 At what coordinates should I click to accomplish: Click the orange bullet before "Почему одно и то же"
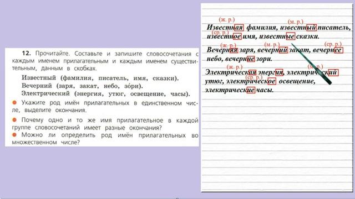click(x=14, y=120)
